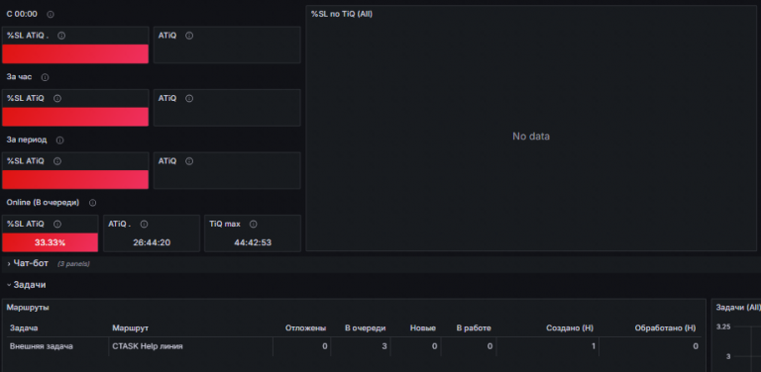Open info icon of %SL ATiQ panel under За период
This screenshot has height=372, width=761.
[x=57, y=161]
